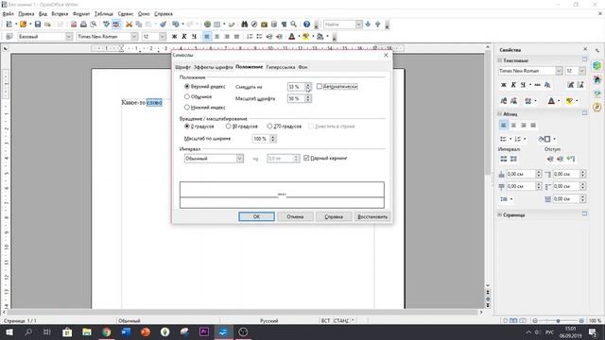Image resolution: width=605 pixels, height=340 pixels.
Task: Click the Find & Replace binoculars icon
Action: (244, 25)
